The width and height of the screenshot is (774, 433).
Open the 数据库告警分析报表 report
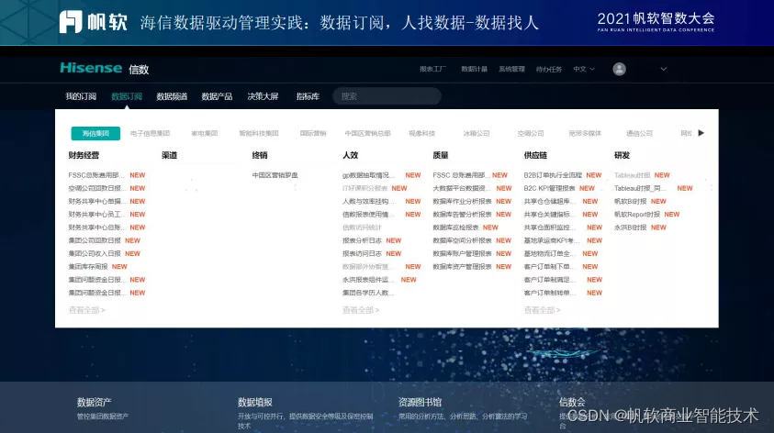coord(462,214)
